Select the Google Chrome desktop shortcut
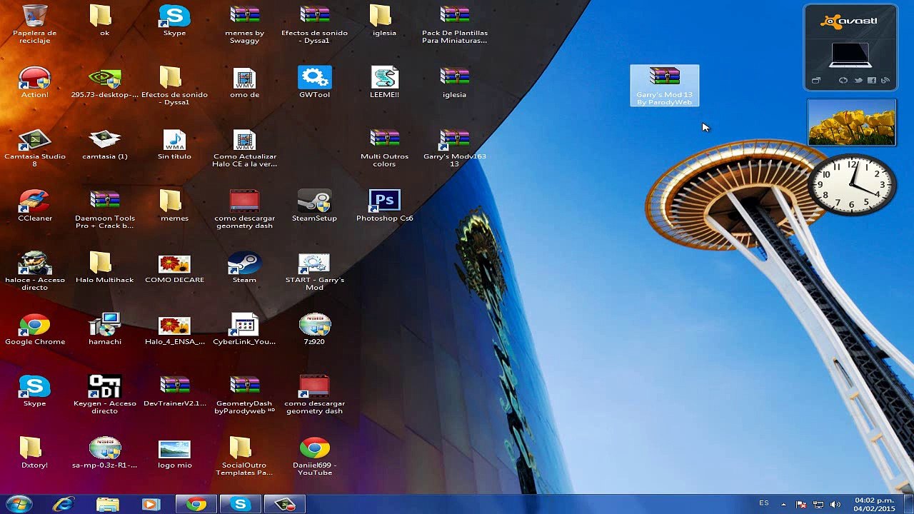This screenshot has height=514, width=914. (x=34, y=329)
